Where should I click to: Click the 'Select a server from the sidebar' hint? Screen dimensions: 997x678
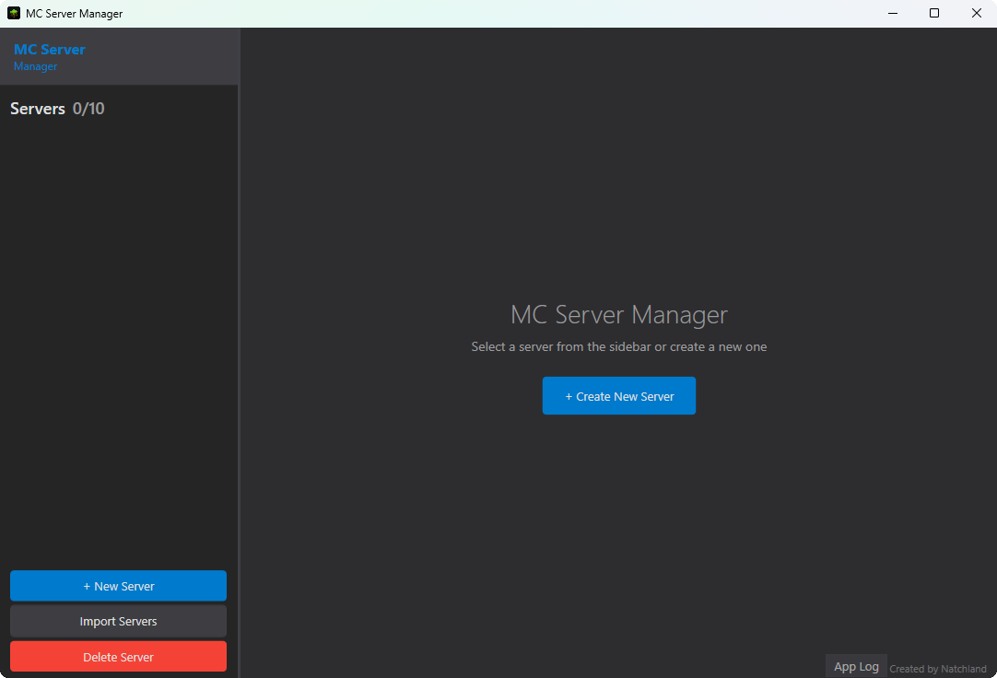[619, 347]
